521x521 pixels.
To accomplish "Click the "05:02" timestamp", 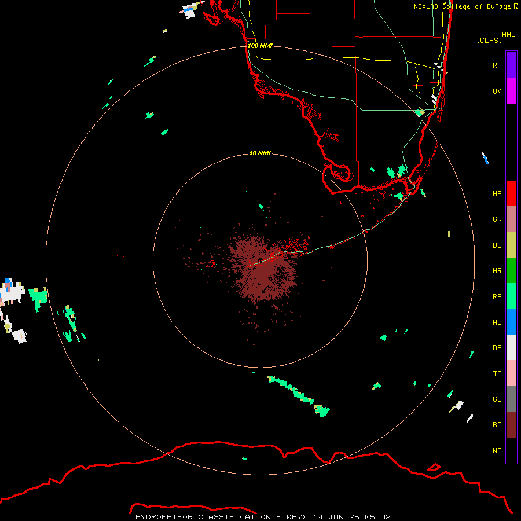I will (377, 517).
